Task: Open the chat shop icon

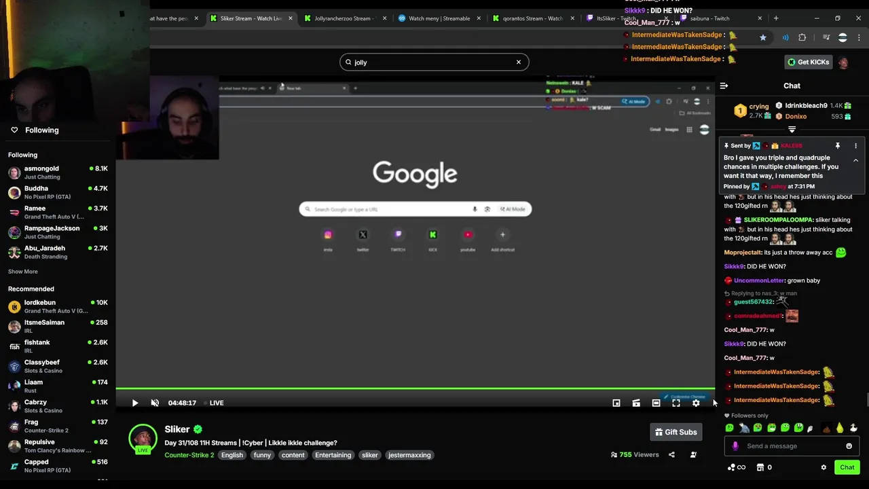Action: [x=760, y=467]
